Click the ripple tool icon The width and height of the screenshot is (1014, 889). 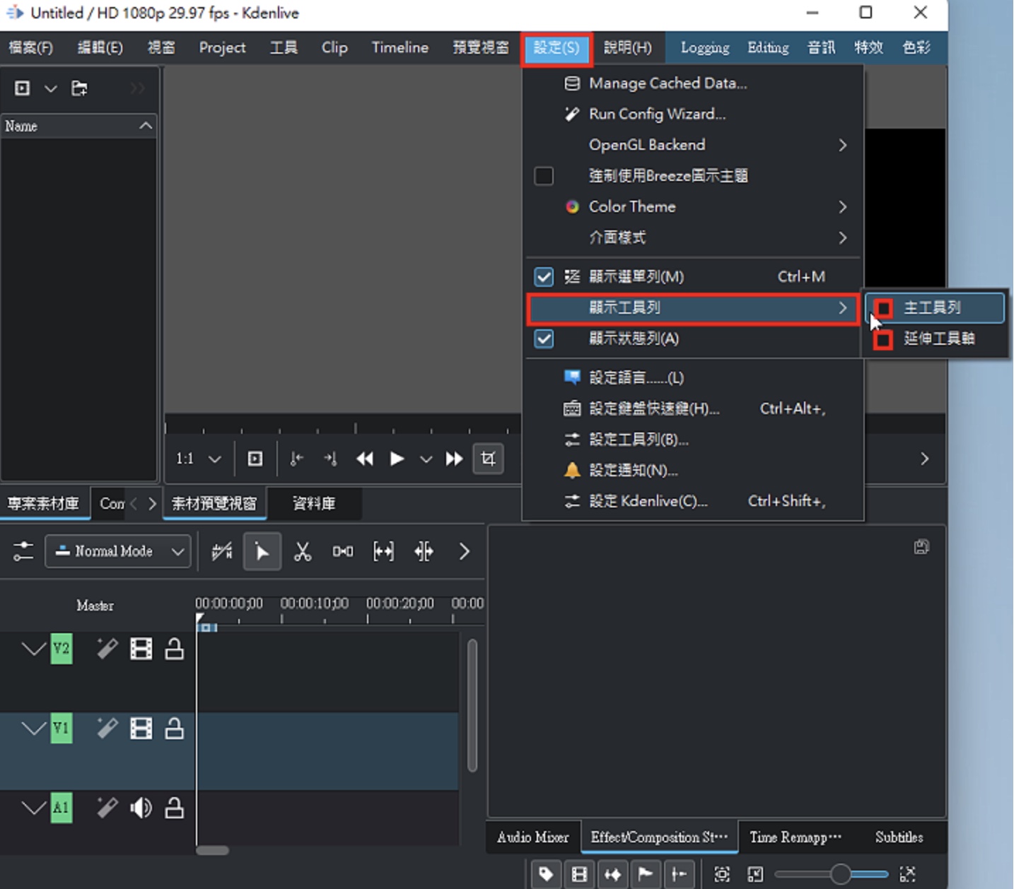[x=424, y=551]
